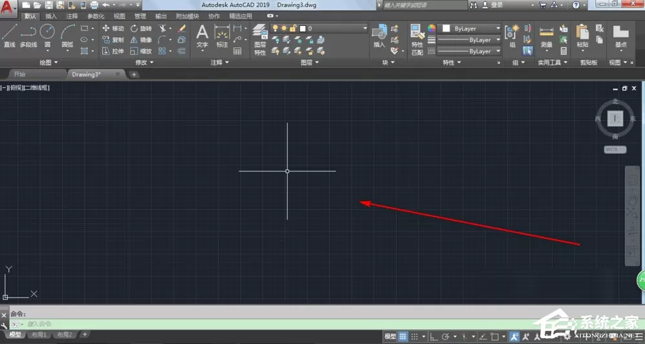The width and height of the screenshot is (645, 344).
Task: Expand the Block (块) panel
Action: point(388,63)
